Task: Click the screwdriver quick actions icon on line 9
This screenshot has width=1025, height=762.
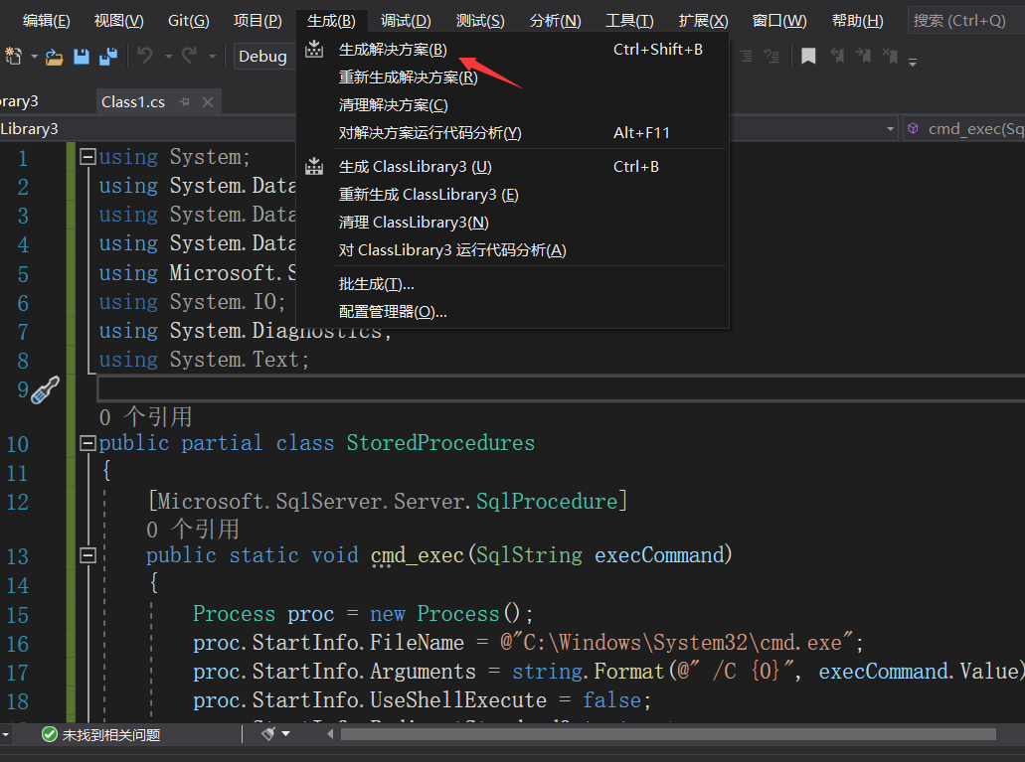Action: point(45,390)
